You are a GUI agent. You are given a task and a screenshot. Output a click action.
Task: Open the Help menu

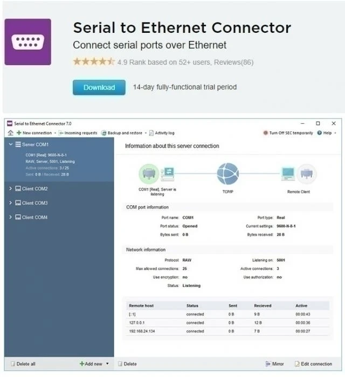[327, 132]
